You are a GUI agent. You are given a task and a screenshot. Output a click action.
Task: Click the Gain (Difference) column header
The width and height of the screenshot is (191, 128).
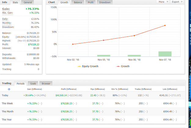point(35,89)
